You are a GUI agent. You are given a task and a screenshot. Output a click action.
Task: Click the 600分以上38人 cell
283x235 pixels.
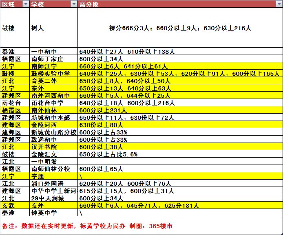(x=180, y=147)
